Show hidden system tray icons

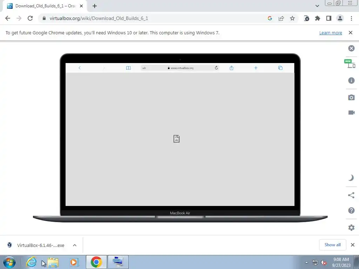click(x=306, y=262)
